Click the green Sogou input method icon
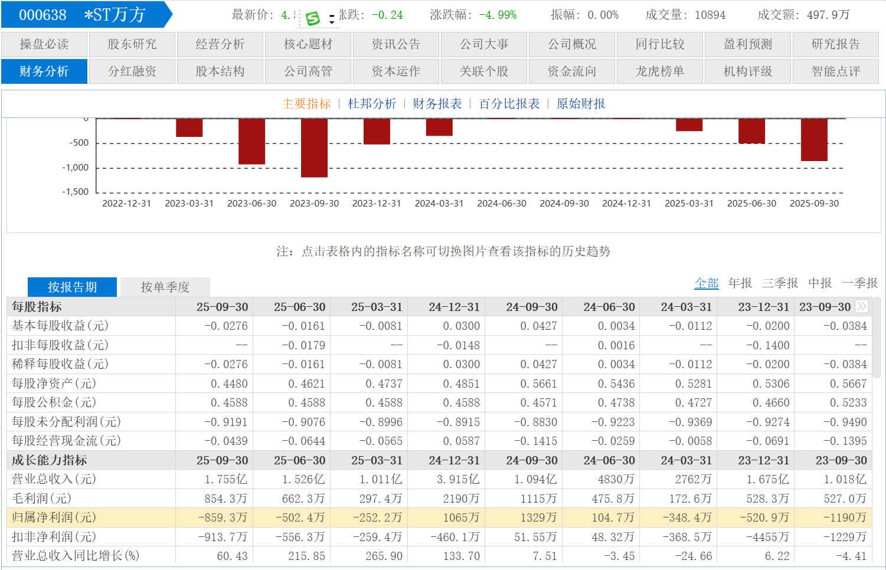This screenshot has width=886, height=570. click(313, 18)
